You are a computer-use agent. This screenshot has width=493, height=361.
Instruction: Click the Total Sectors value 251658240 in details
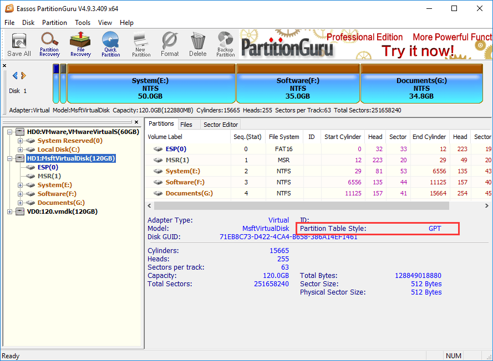271,284
